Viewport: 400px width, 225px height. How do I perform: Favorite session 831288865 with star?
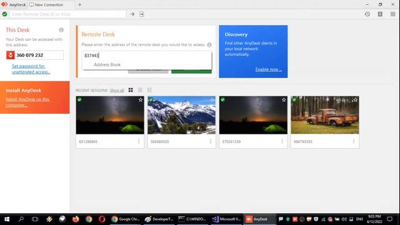coord(141,100)
